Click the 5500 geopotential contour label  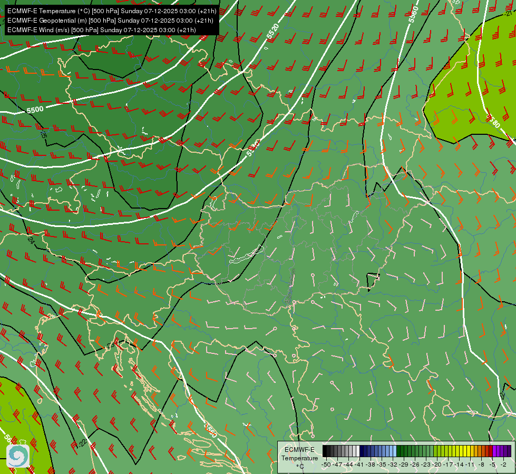tap(35, 110)
